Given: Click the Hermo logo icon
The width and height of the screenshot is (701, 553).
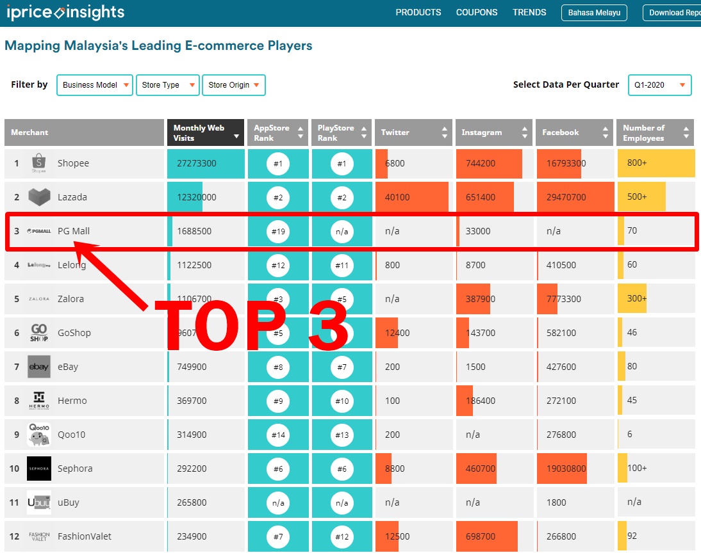Looking at the screenshot, I should [39, 401].
